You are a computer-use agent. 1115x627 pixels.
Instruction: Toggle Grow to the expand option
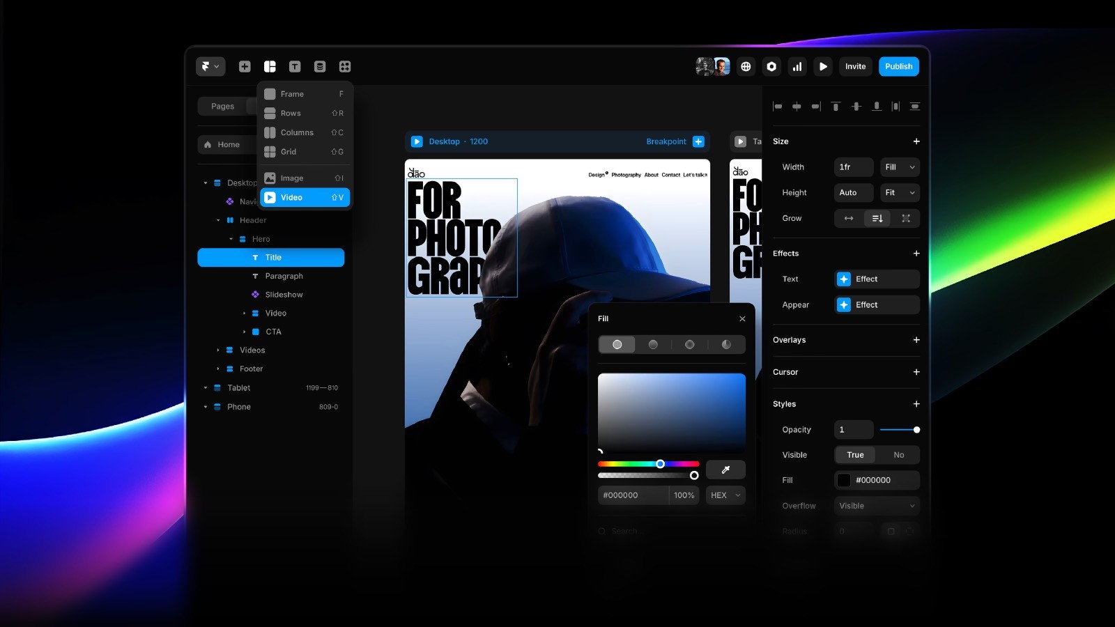(x=905, y=218)
